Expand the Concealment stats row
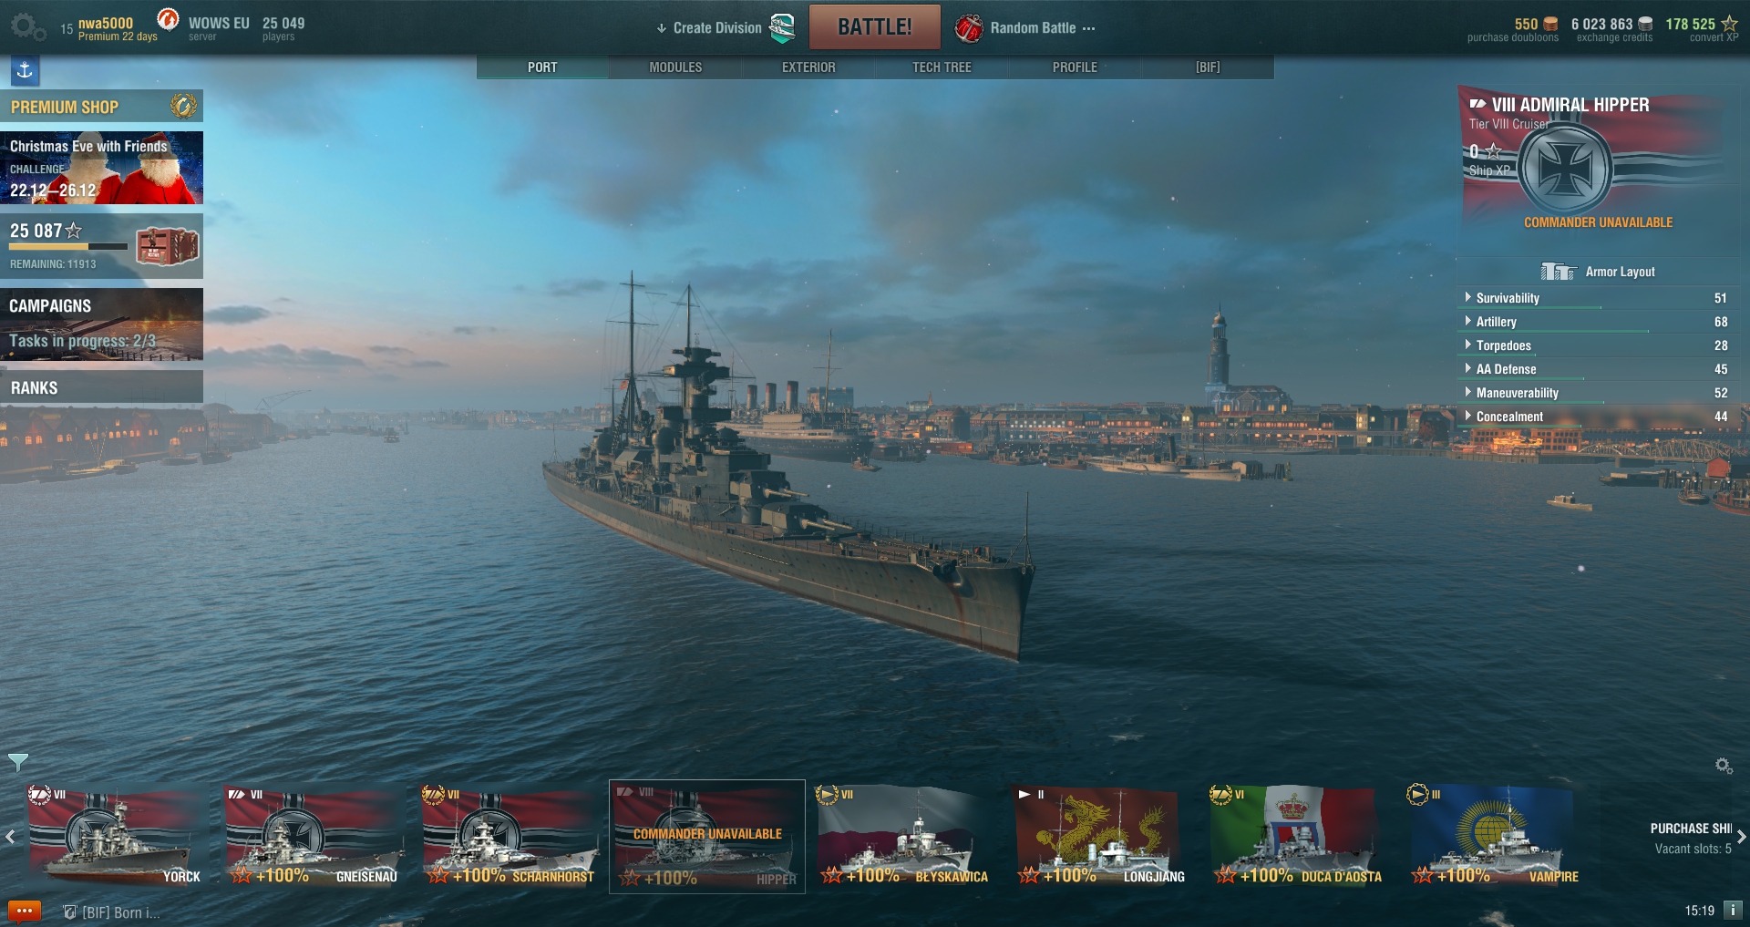Screen dimensions: 1750x927 coord(1596,417)
